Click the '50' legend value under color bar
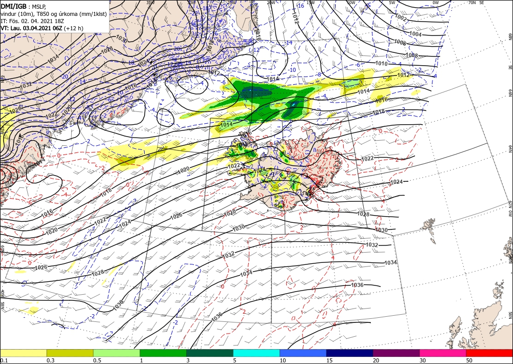This screenshot has height=364, width=513. 469,360
